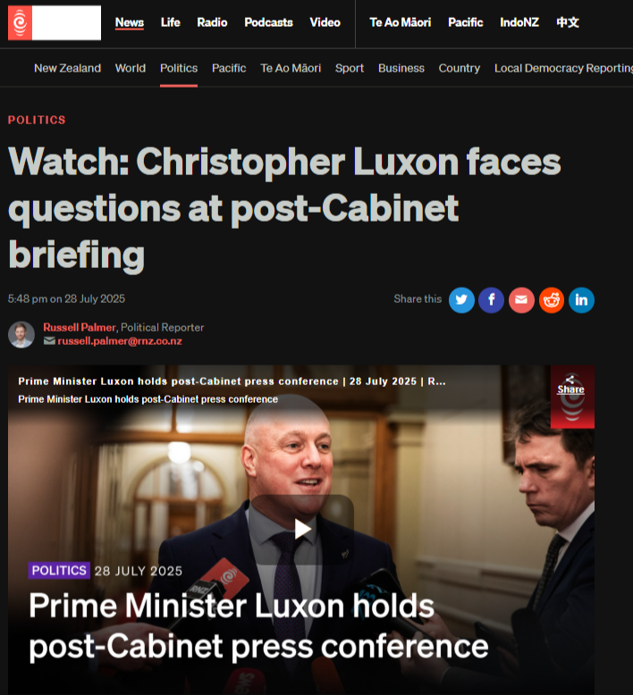633x695 pixels.
Task: Click the red POLITICS section label
Action: [x=37, y=120]
